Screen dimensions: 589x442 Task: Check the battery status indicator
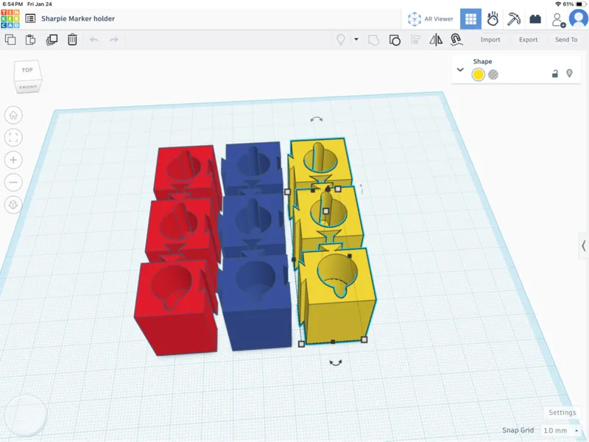coord(580,4)
